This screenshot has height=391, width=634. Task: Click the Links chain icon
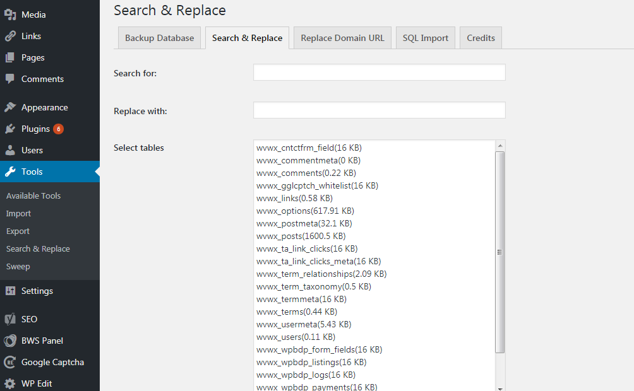(x=10, y=36)
